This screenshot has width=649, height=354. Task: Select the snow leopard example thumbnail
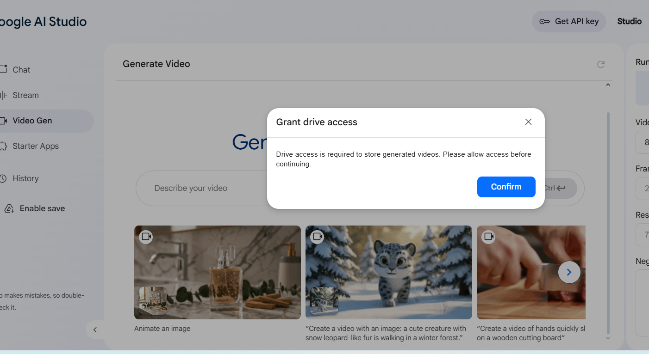[388, 272]
